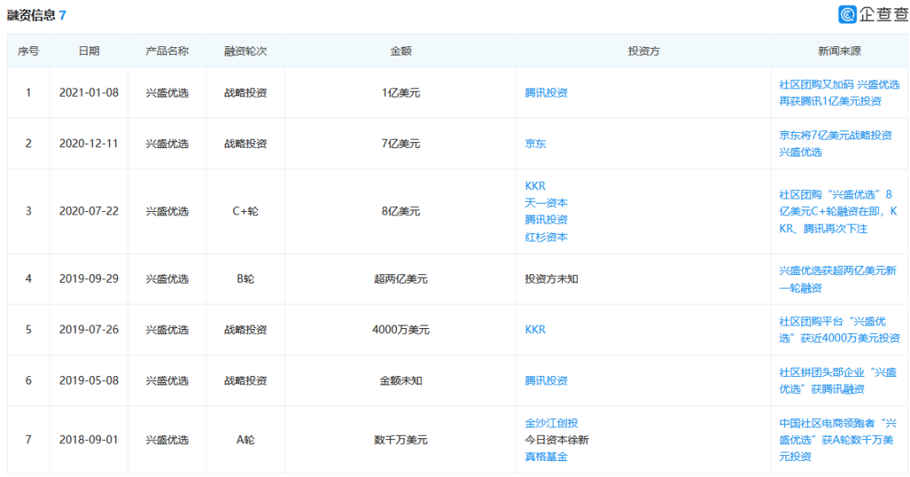Click the amount cell 数千万美元
The width and height of the screenshot is (910, 477).
click(401, 440)
